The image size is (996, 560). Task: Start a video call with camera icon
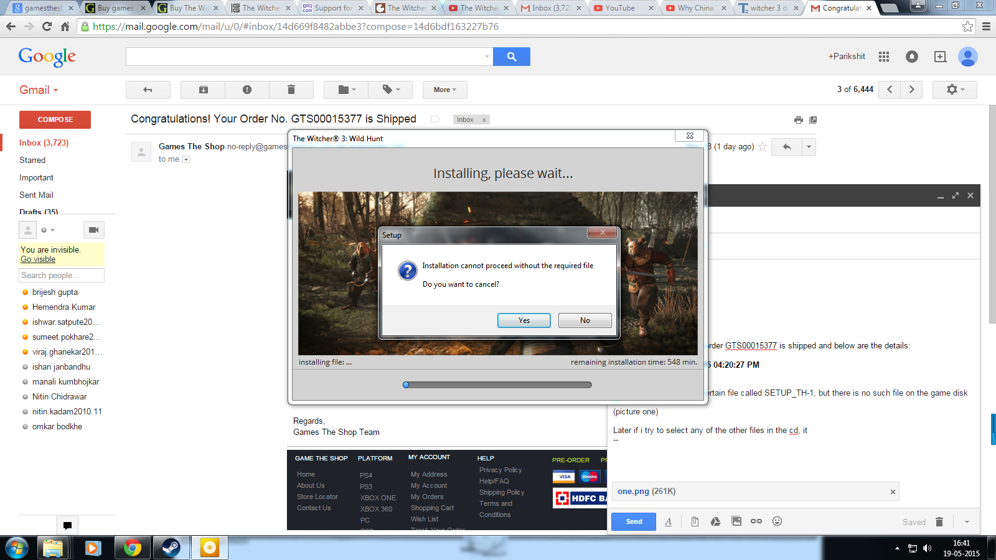[93, 230]
